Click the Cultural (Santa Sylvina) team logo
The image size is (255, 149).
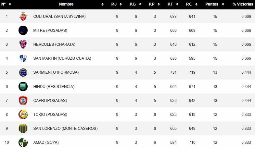click(23, 16)
